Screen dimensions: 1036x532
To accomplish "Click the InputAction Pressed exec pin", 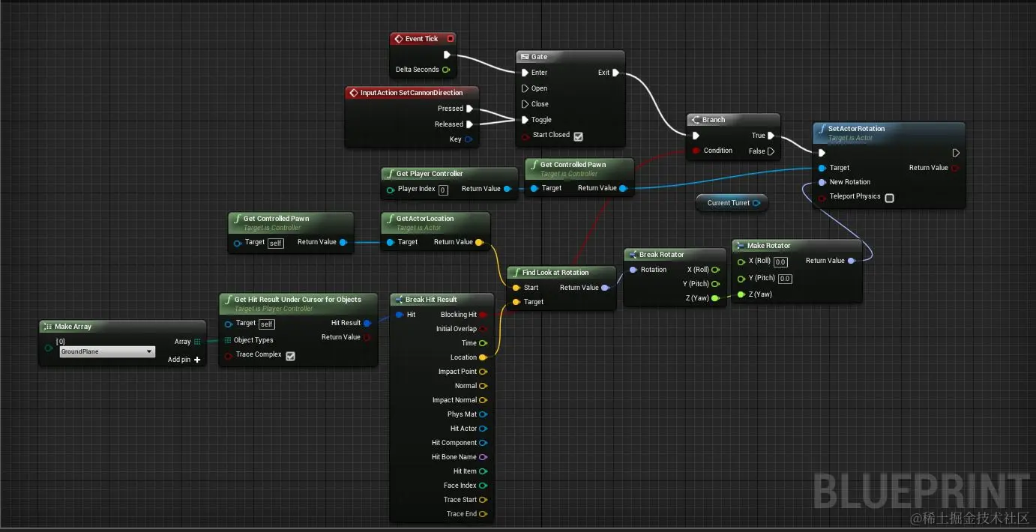I will point(470,109).
